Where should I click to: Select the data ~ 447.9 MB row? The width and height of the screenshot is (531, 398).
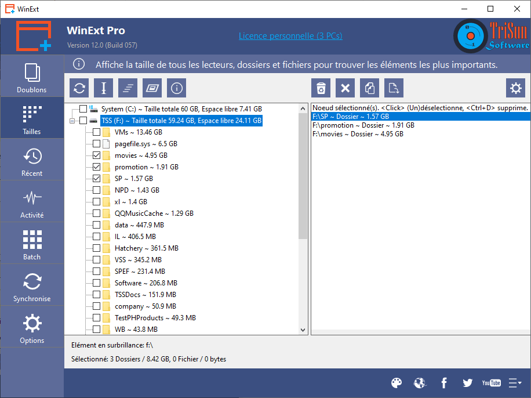[x=139, y=225]
